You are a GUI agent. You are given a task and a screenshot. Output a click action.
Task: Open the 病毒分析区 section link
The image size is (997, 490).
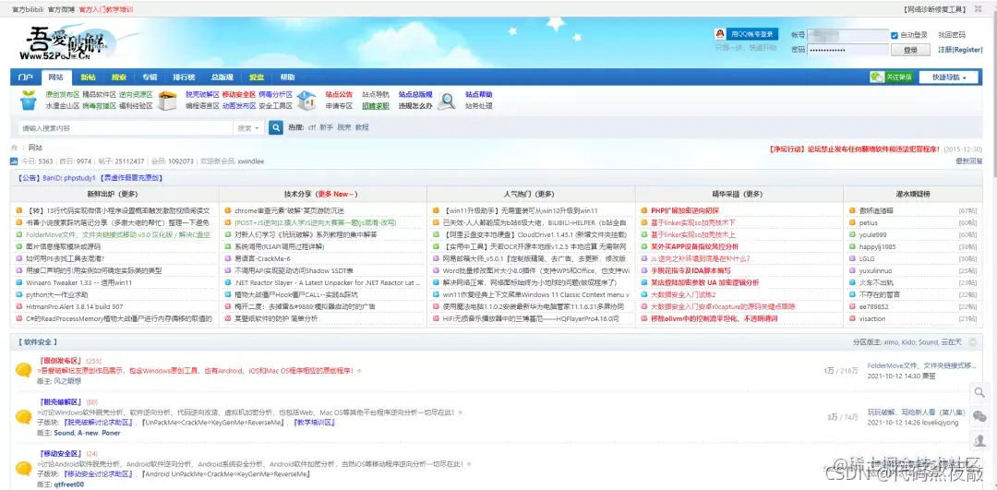(x=275, y=94)
